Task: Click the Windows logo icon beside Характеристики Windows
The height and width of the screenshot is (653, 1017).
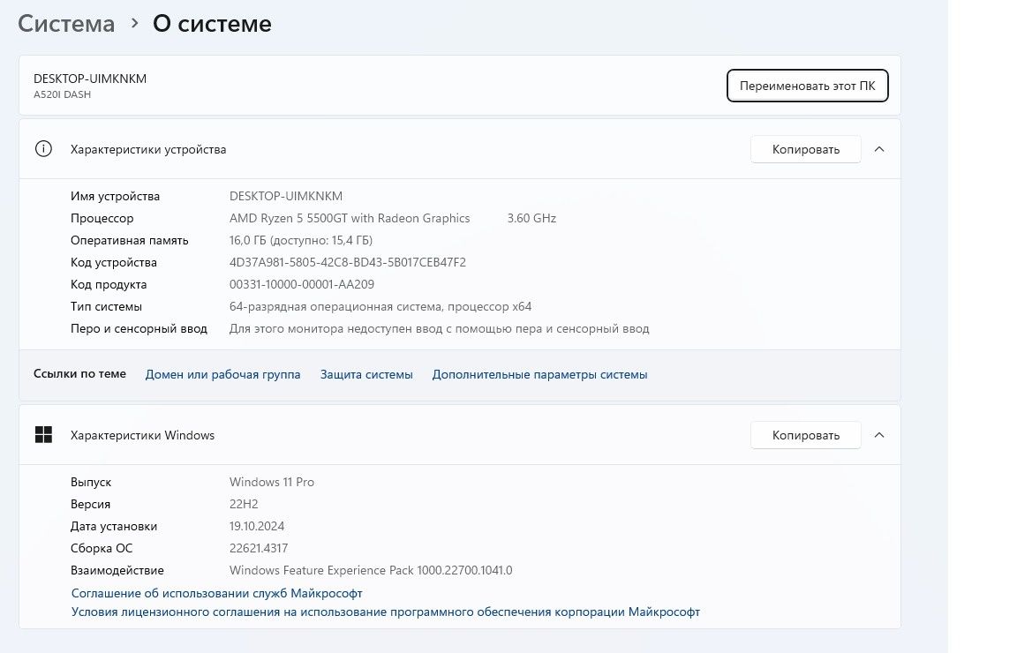Action: click(43, 435)
